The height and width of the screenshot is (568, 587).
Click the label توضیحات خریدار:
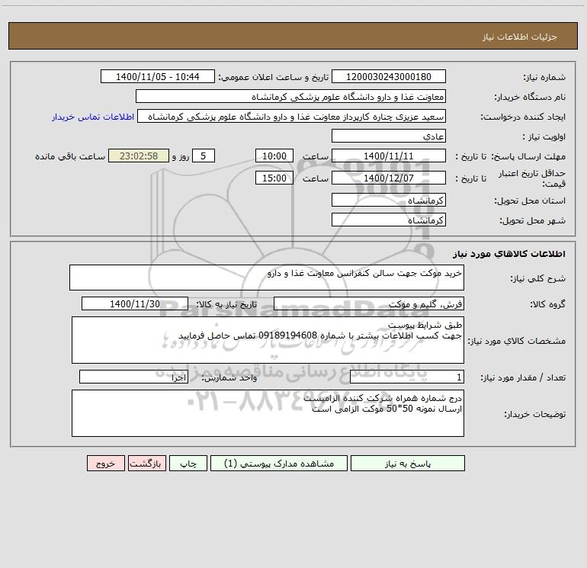[x=534, y=414]
